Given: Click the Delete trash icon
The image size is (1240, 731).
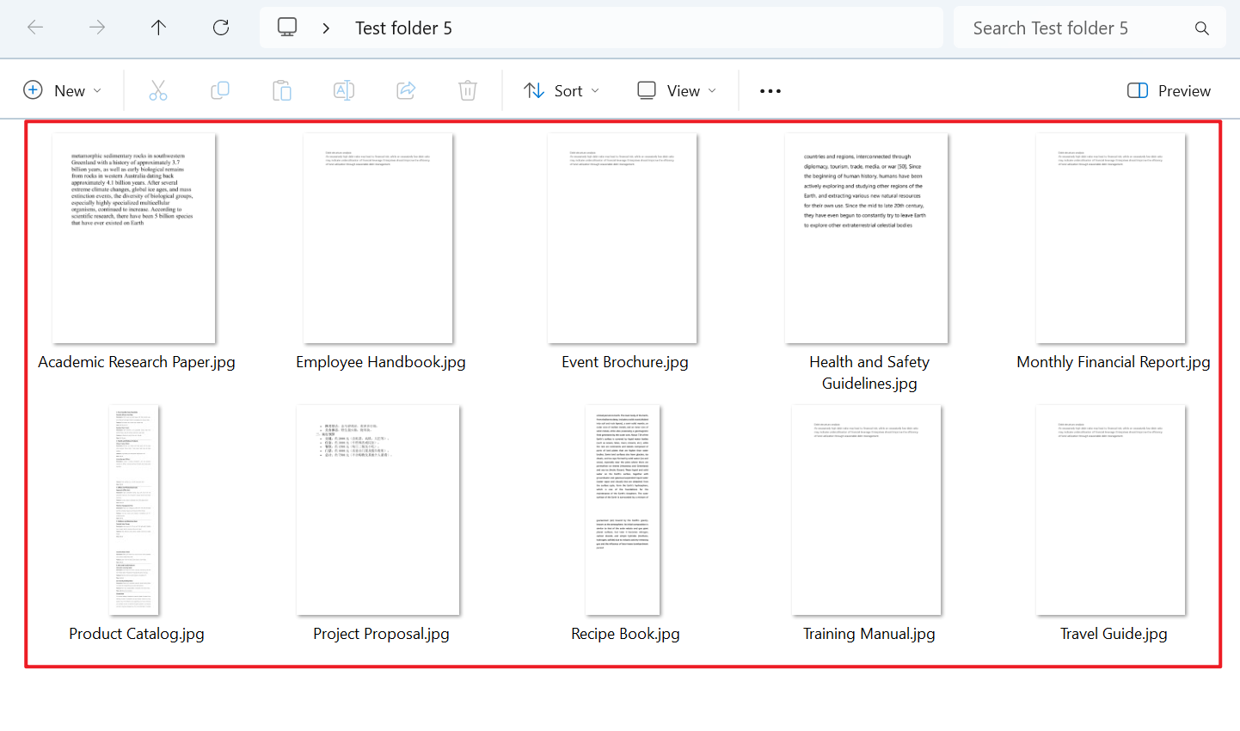Looking at the screenshot, I should pyautogui.click(x=468, y=90).
